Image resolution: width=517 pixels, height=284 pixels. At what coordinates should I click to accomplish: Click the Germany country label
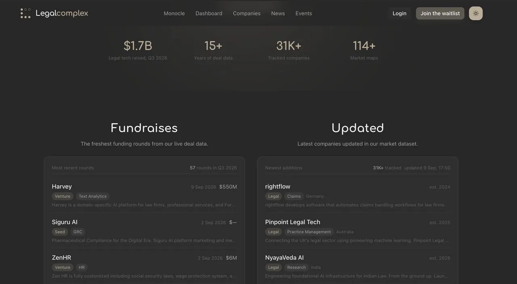click(315, 196)
